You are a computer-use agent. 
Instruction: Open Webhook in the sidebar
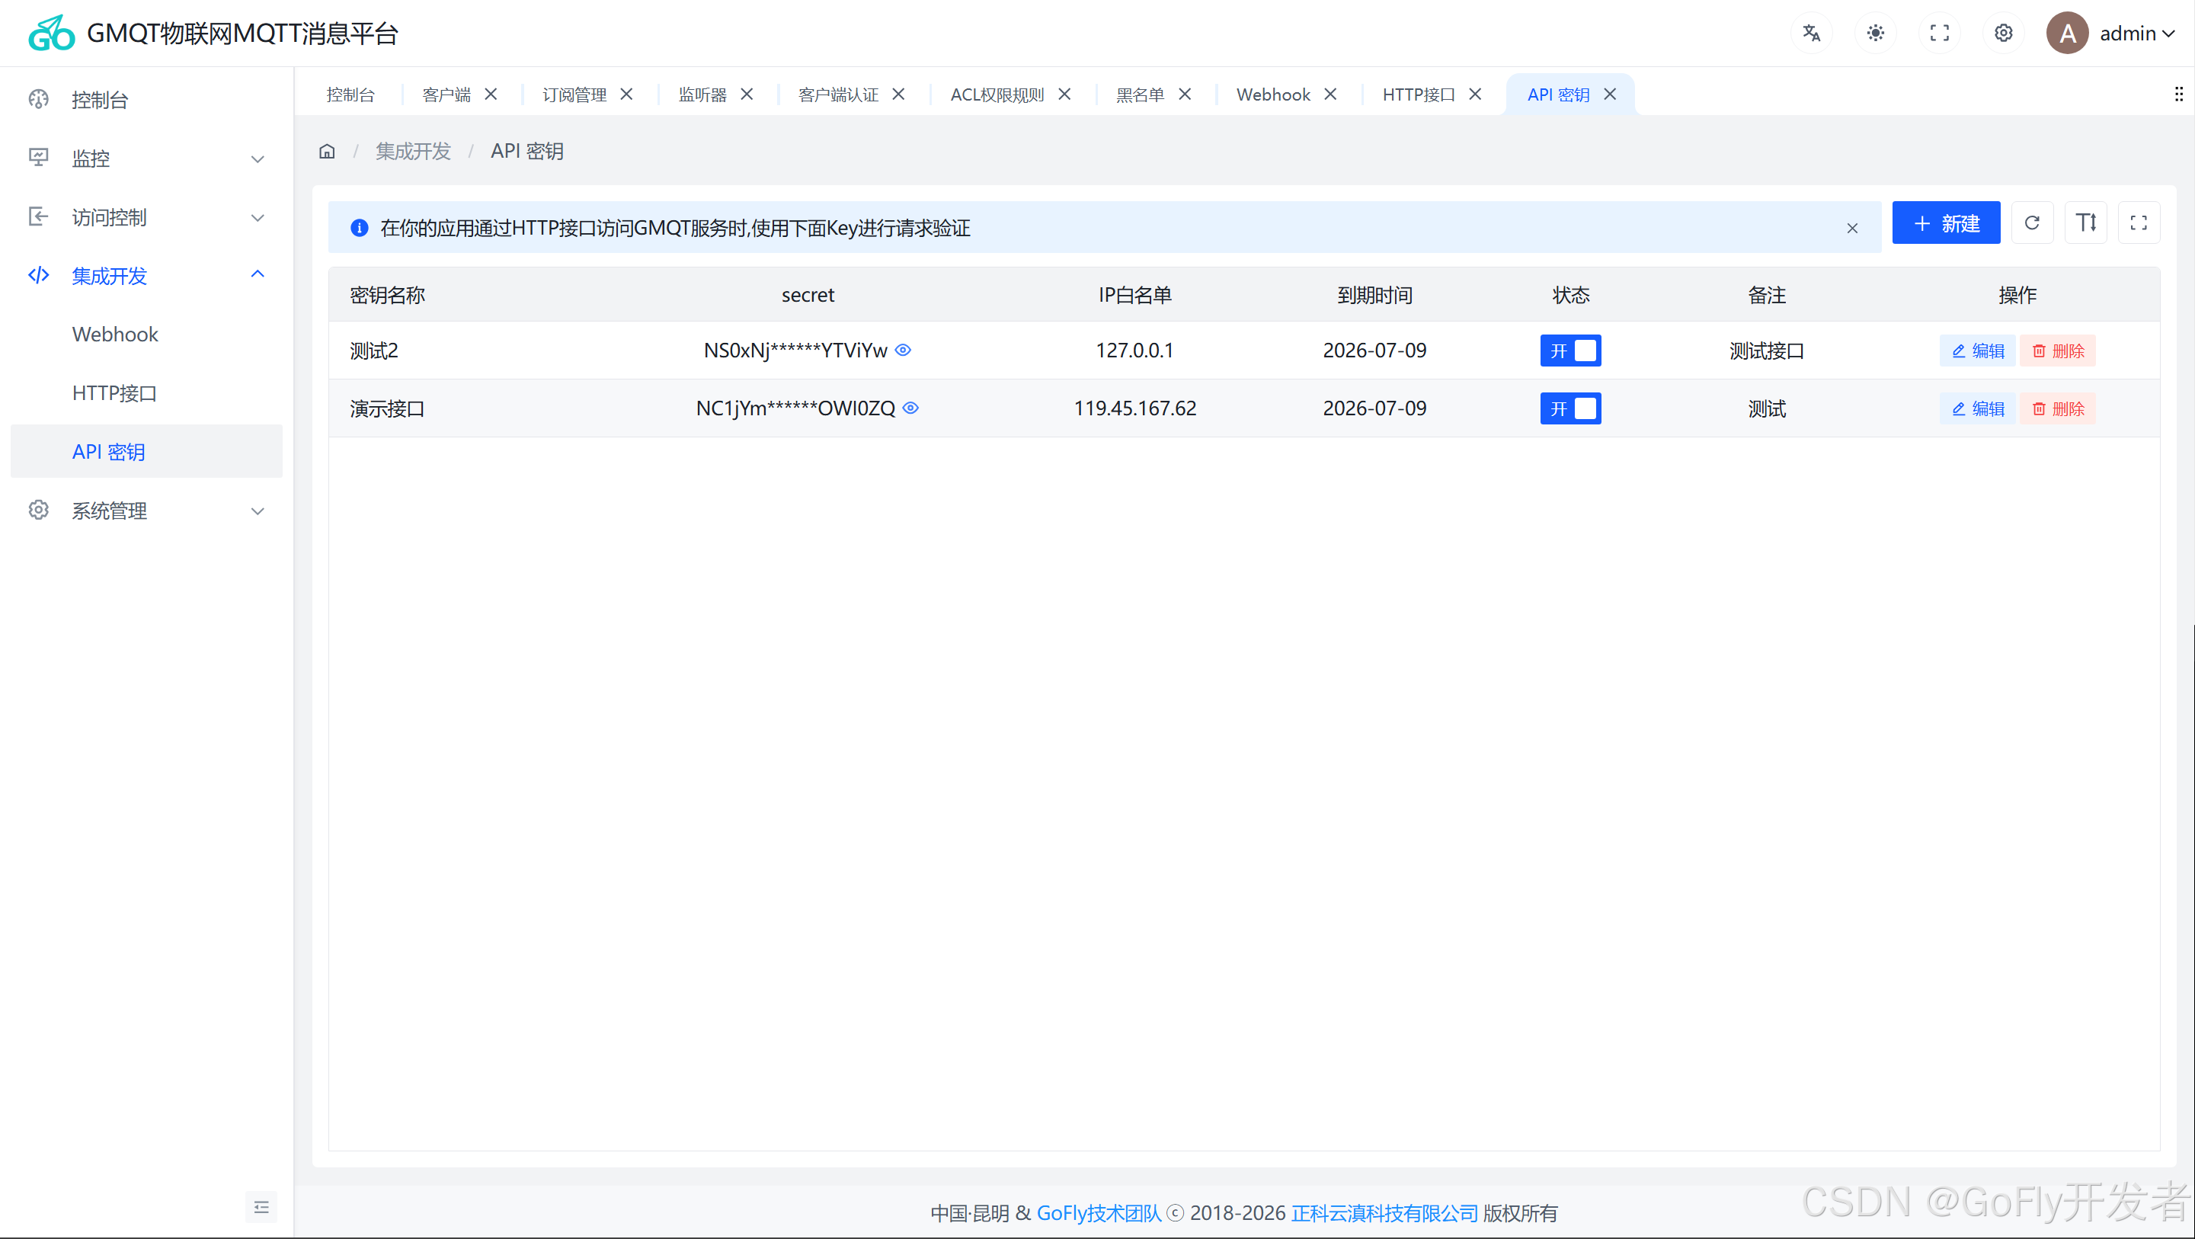coord(146,334)
